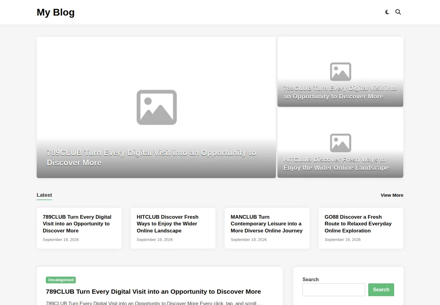Viewport: 440px width, 305px height.
Task: Click the View More link
Action: click(x=392, y=195)
